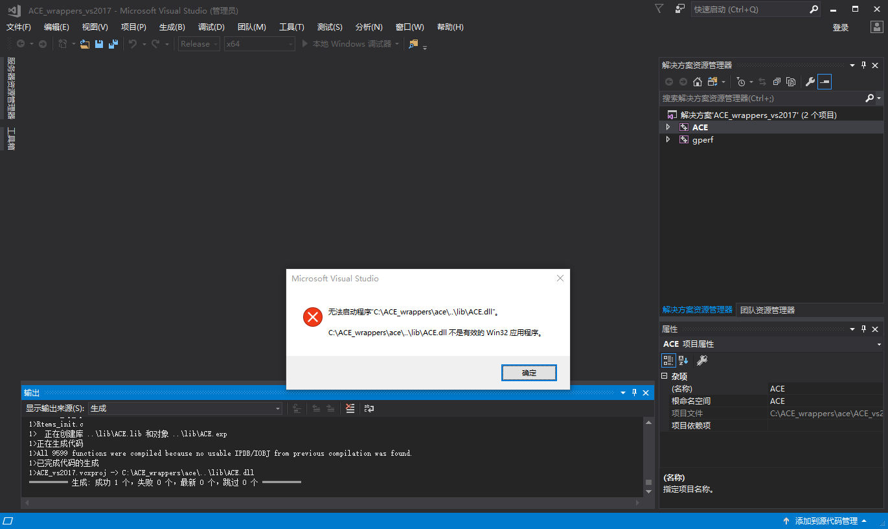Open the 生成(B) menu
The width and height of the screenshot is (888, 529).
pos(172,27)
